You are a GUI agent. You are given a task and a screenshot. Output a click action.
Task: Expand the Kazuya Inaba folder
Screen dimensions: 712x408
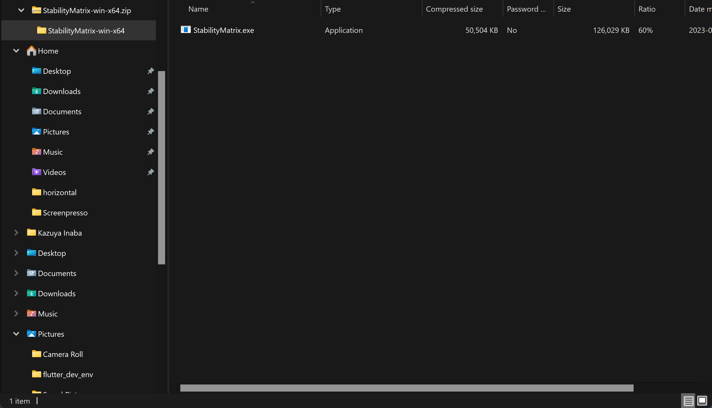(x=16, y=233)
